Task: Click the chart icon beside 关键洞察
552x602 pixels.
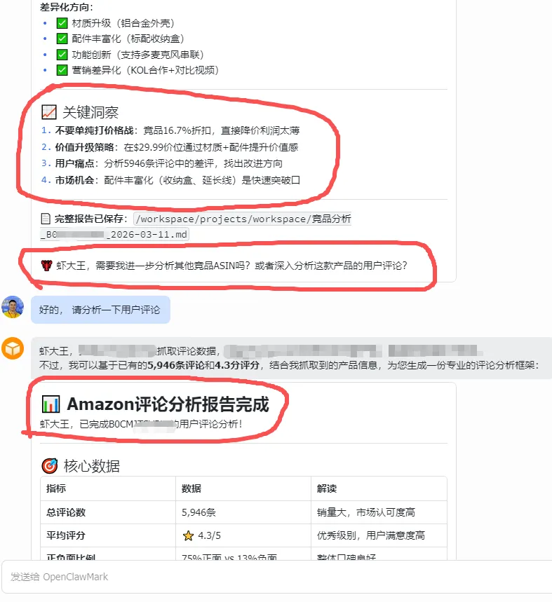Action: [x=49, y=112]
